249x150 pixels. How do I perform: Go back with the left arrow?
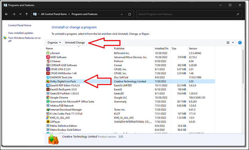[6, 14]
